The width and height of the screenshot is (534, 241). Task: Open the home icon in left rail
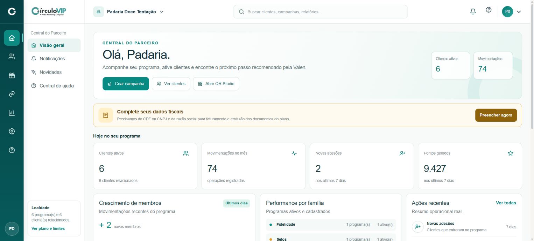tap(12, 38)
